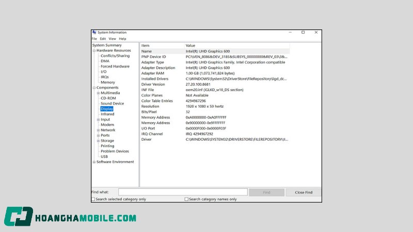Viewport: 413px width, 232px height.
Task: Select the Bits/Pixel row
Action: click(215, 112)
